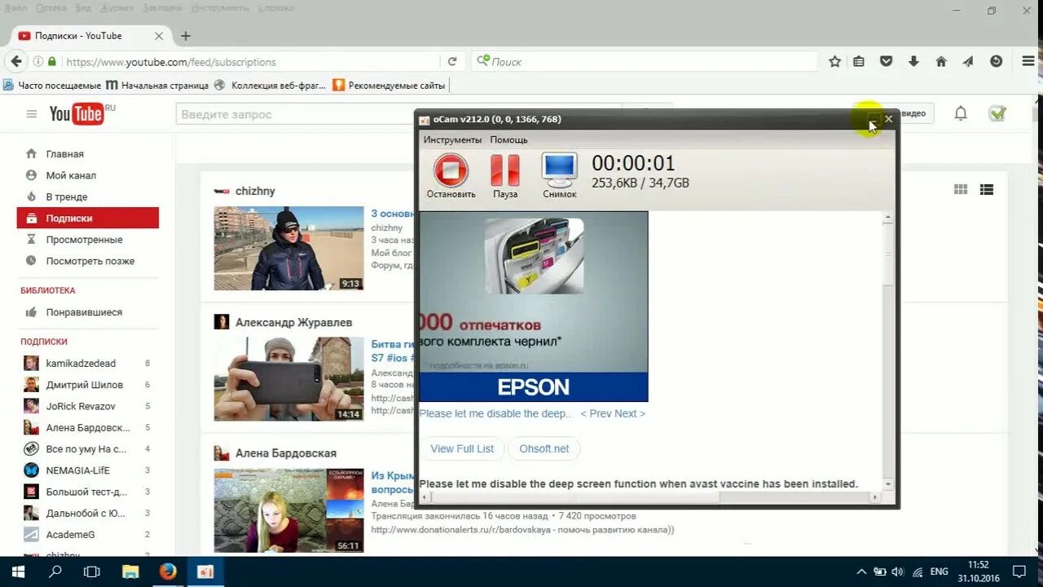Go to the Prev news item

[596, 413]
